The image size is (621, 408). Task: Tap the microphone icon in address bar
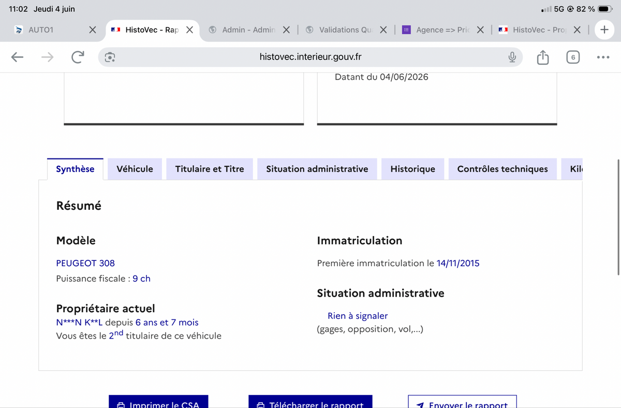click(x=512, y=57)
